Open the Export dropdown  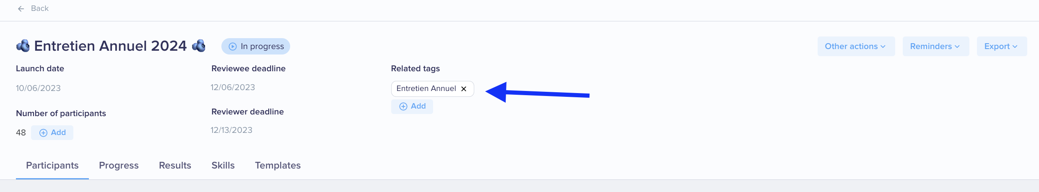1002,46
